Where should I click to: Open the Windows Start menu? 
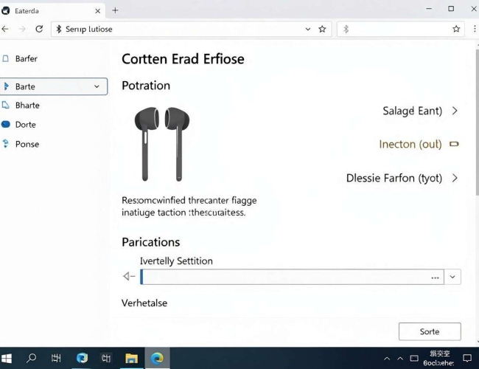tap(6, 358)
